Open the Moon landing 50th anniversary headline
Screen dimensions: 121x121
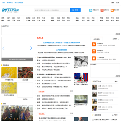coord(50,74)
